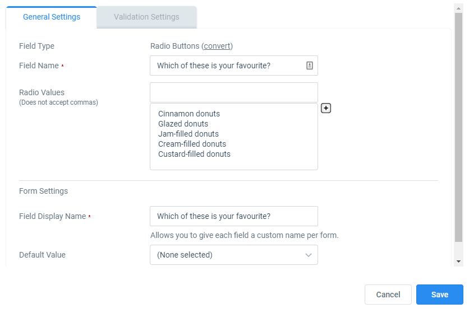Click the vertical scrollbar thumb

[x=458, y=127]
